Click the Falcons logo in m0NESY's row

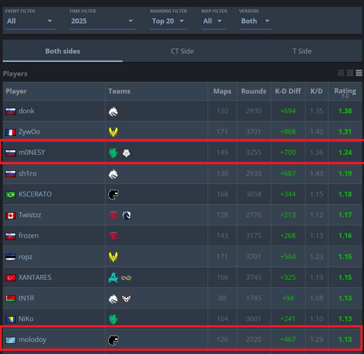tap(113, 153)
